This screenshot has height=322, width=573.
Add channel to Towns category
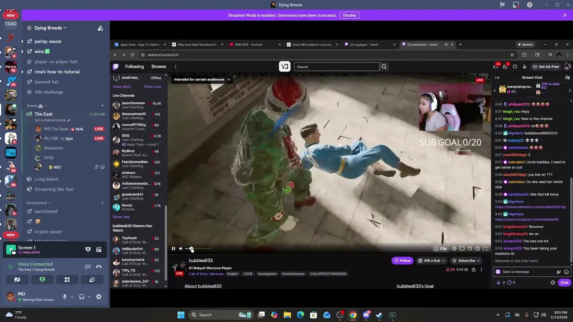tap(102, 106)
